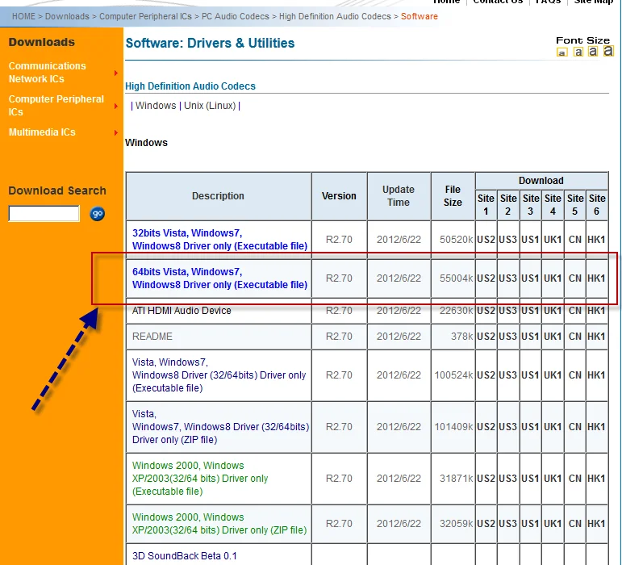Download 32bits driver from the US3 site

tap(508, 240)
